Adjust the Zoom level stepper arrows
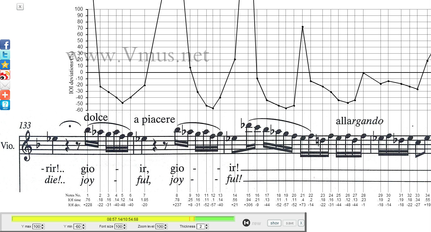The image size is (431, 232). click(166, 227)
